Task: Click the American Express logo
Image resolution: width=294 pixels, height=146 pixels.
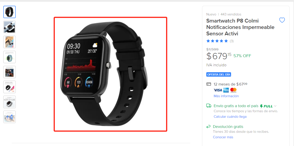Action: click(226, 90)
